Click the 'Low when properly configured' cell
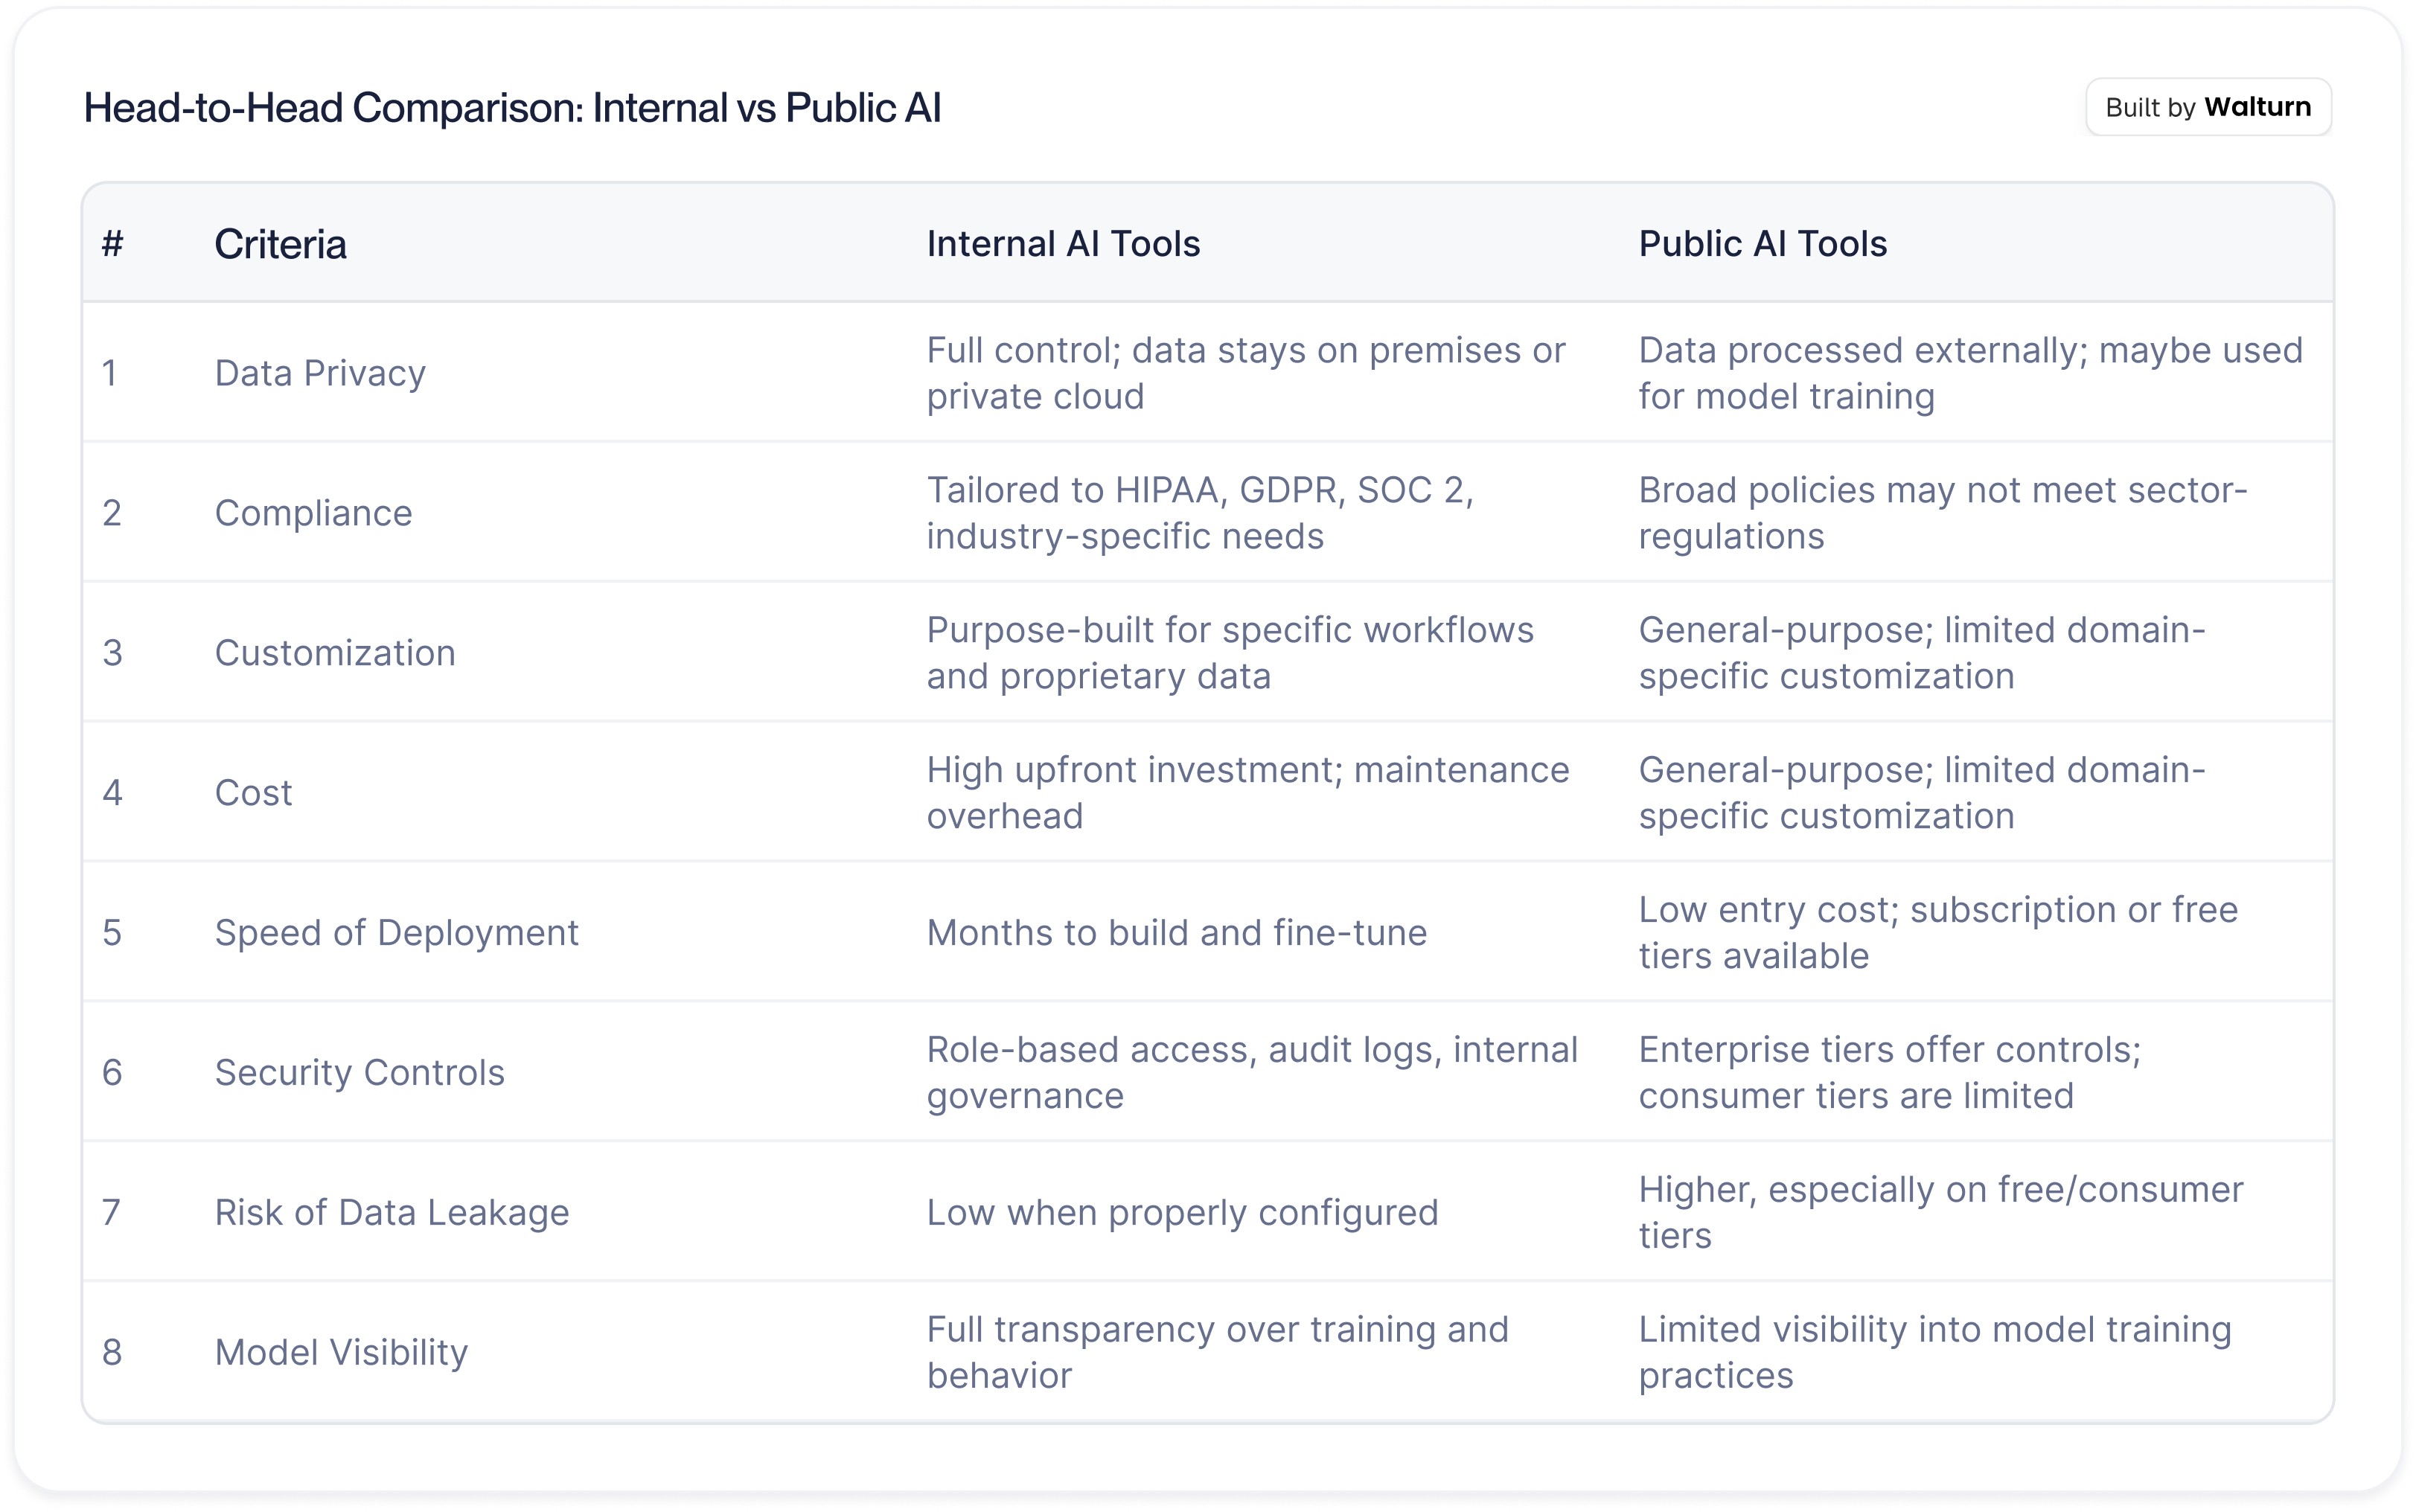The height and width of the screenshot is (1512, 2416). pyautogui.click(x=1182, y=1213)
